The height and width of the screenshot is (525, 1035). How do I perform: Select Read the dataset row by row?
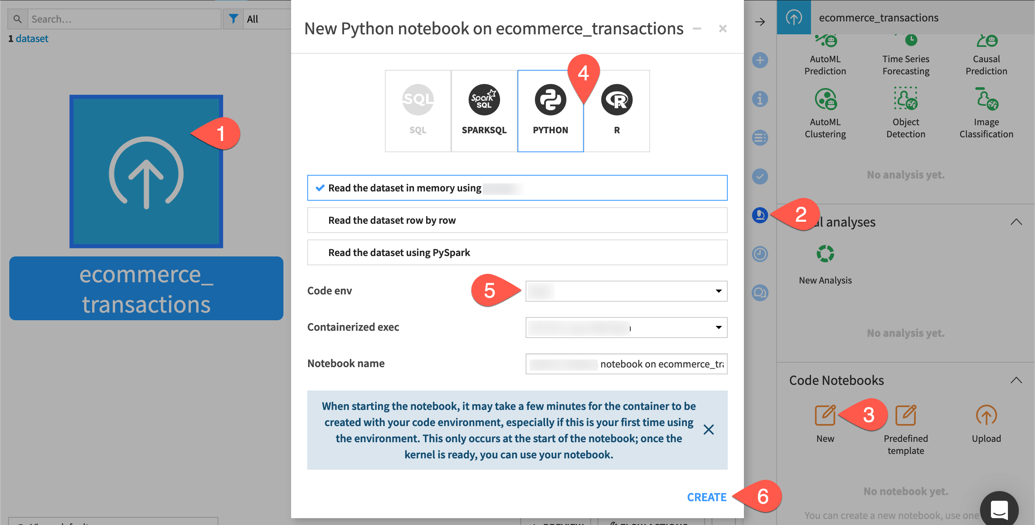pos(517,220)
